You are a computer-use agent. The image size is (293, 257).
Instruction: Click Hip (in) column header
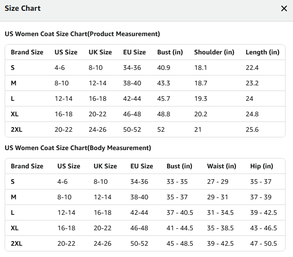pyautogui.click(x=262, y=166)
